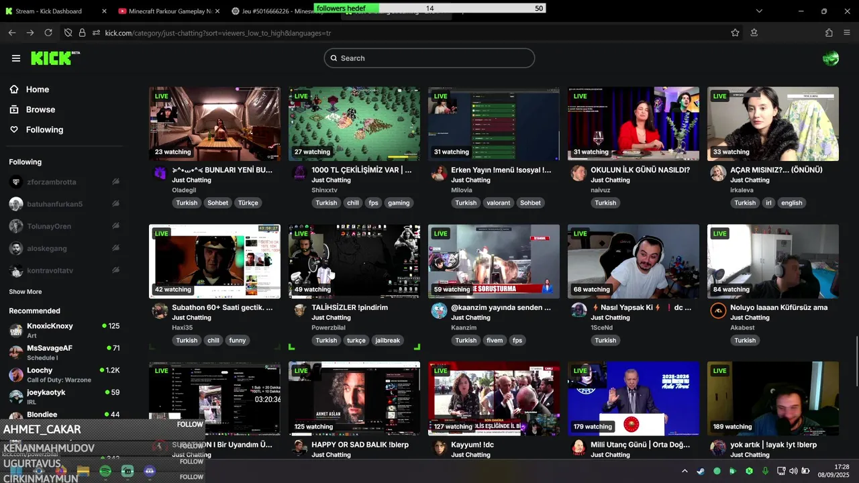The image size is (859, 483).
Task: Open the user profile avatar menu
Action: 831,58
